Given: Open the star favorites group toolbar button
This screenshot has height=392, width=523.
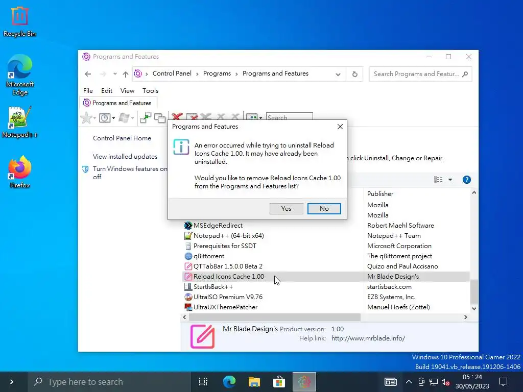Looking at the screenshot, I should 86,118.
